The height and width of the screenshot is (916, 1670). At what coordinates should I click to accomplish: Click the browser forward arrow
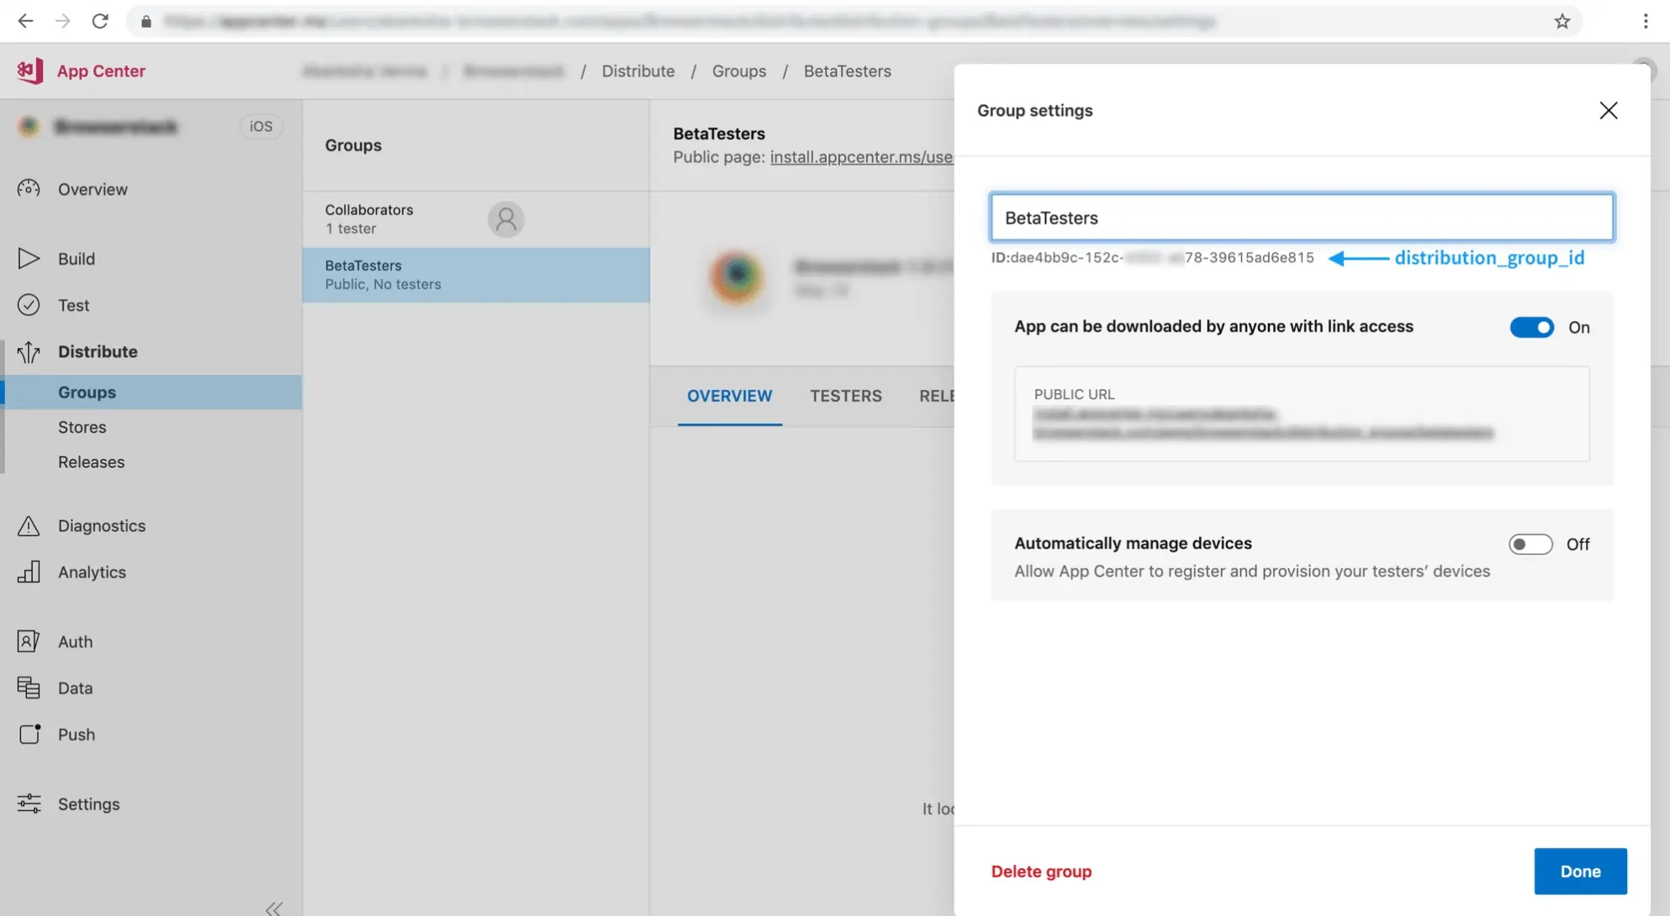(x=63, y=21)
